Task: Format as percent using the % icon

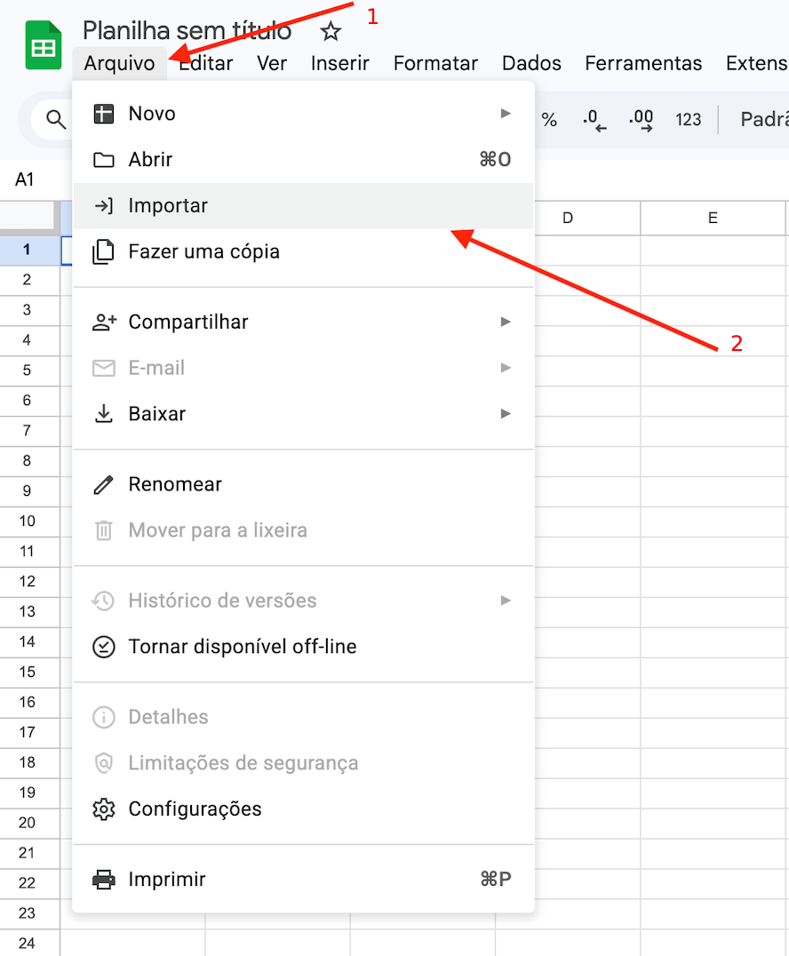Action: pyautogui.click(x=549, y=120)
